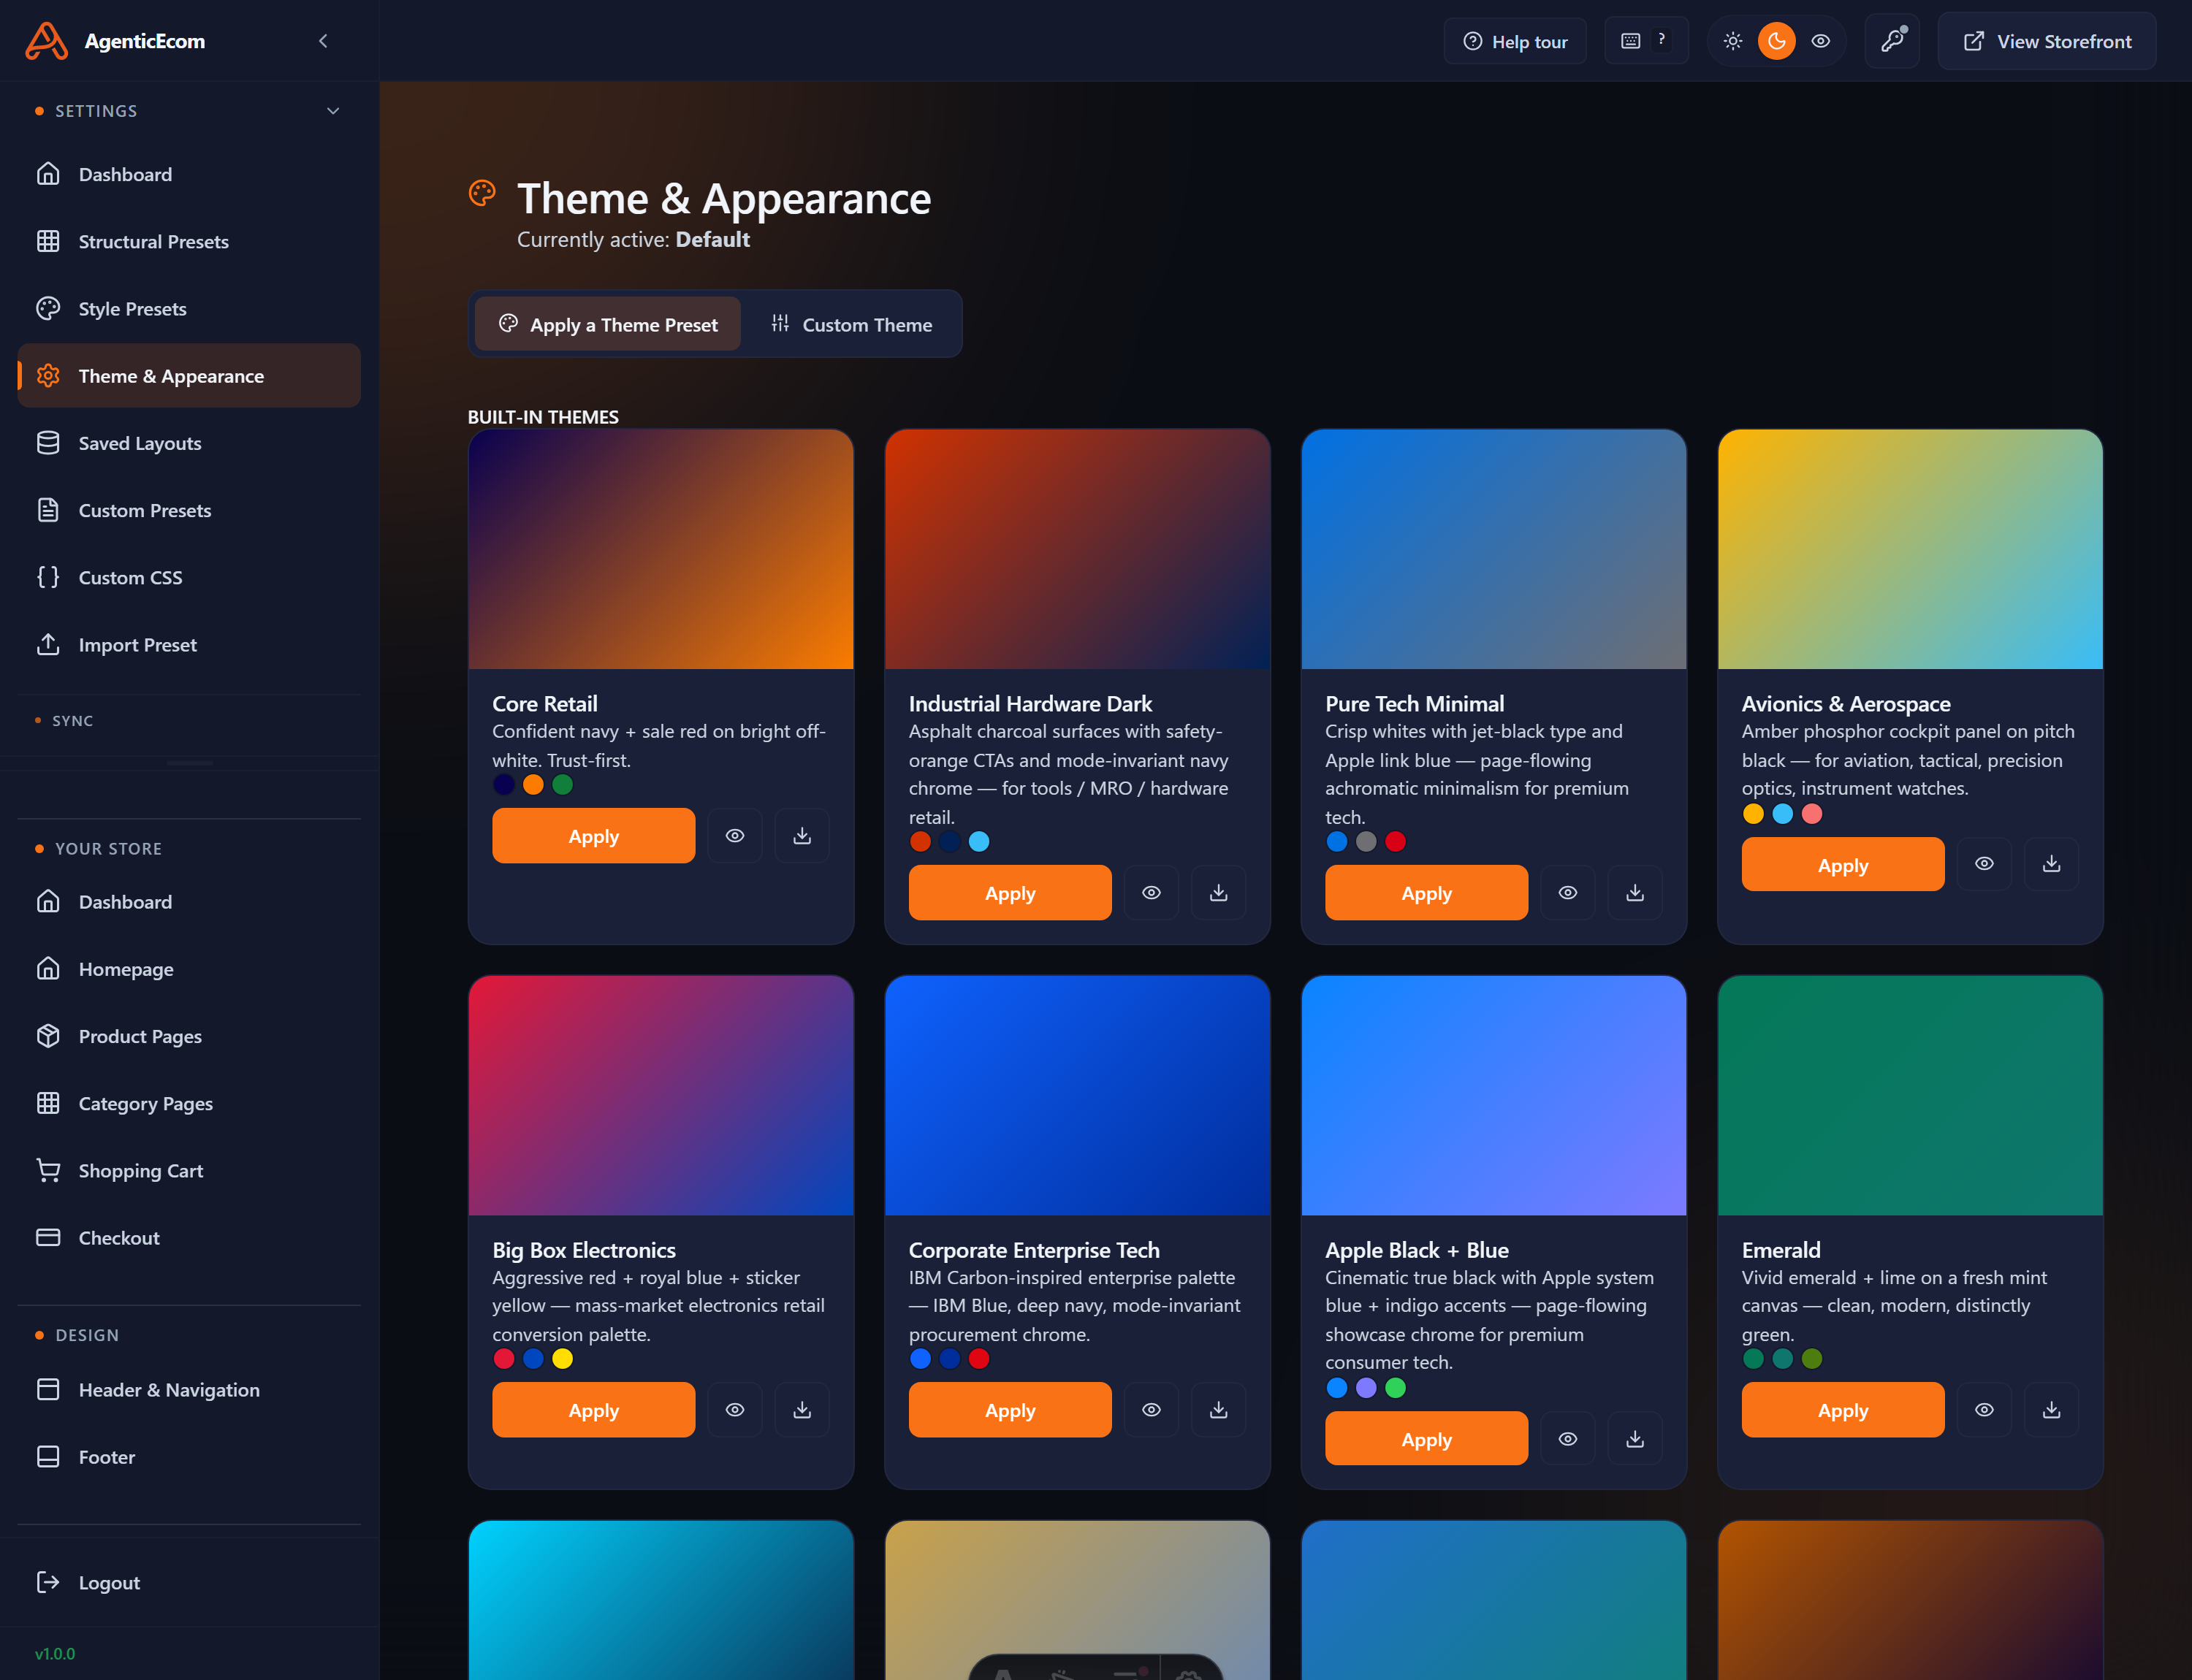Click the v1.0.0 version label
The height and width of the screenshot is (1680, 2192).
[x=55, y=1654]
